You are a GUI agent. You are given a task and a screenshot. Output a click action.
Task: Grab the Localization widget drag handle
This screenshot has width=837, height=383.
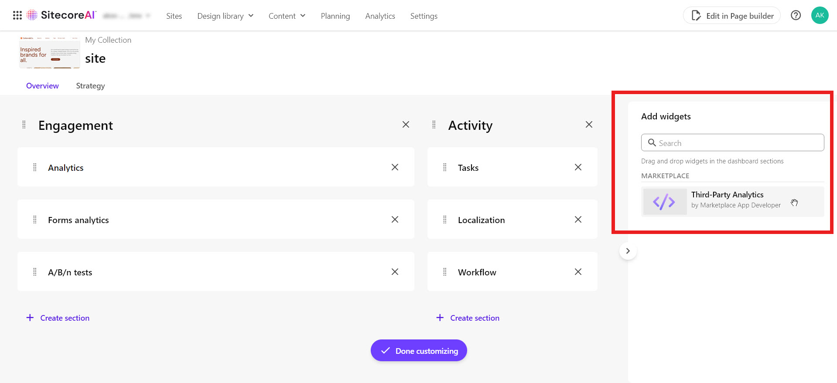445,220
